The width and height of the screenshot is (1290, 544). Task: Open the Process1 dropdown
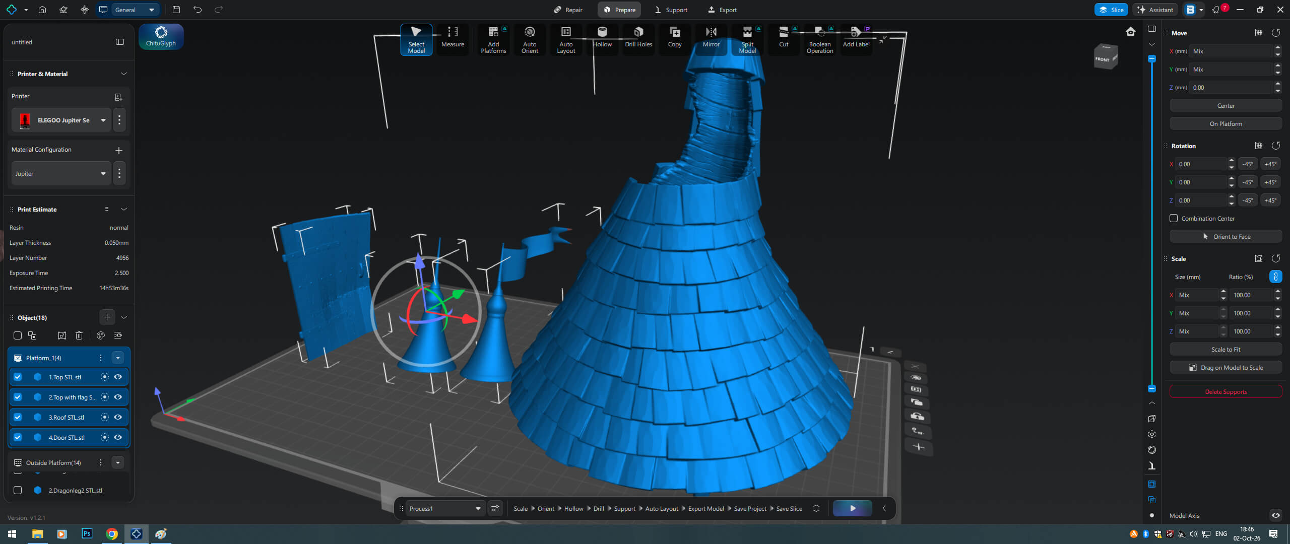click(445, 509)
